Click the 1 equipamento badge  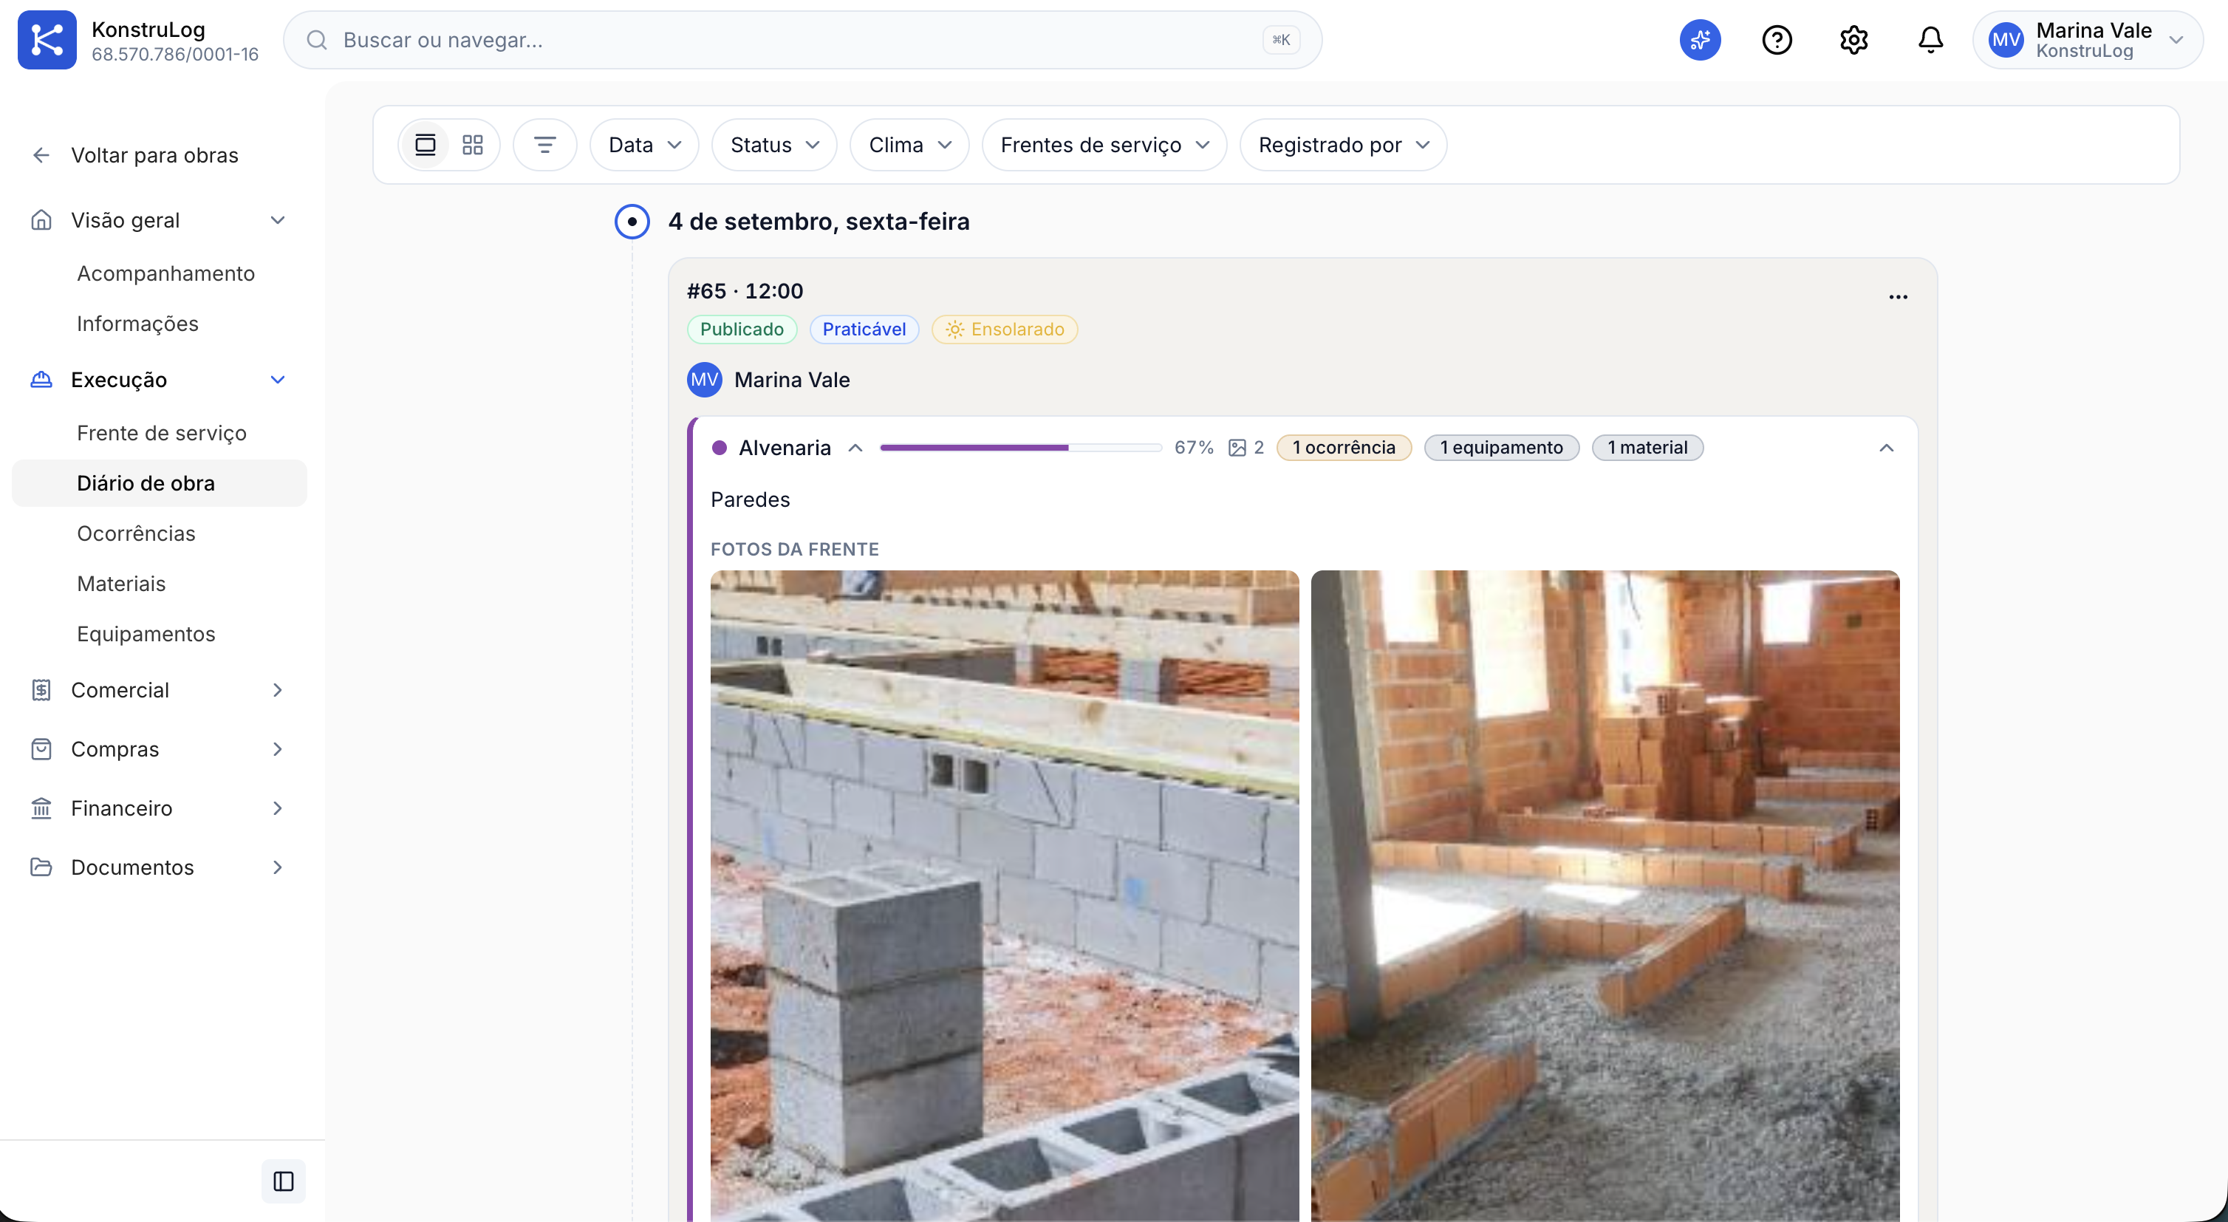coord(1502,447)
